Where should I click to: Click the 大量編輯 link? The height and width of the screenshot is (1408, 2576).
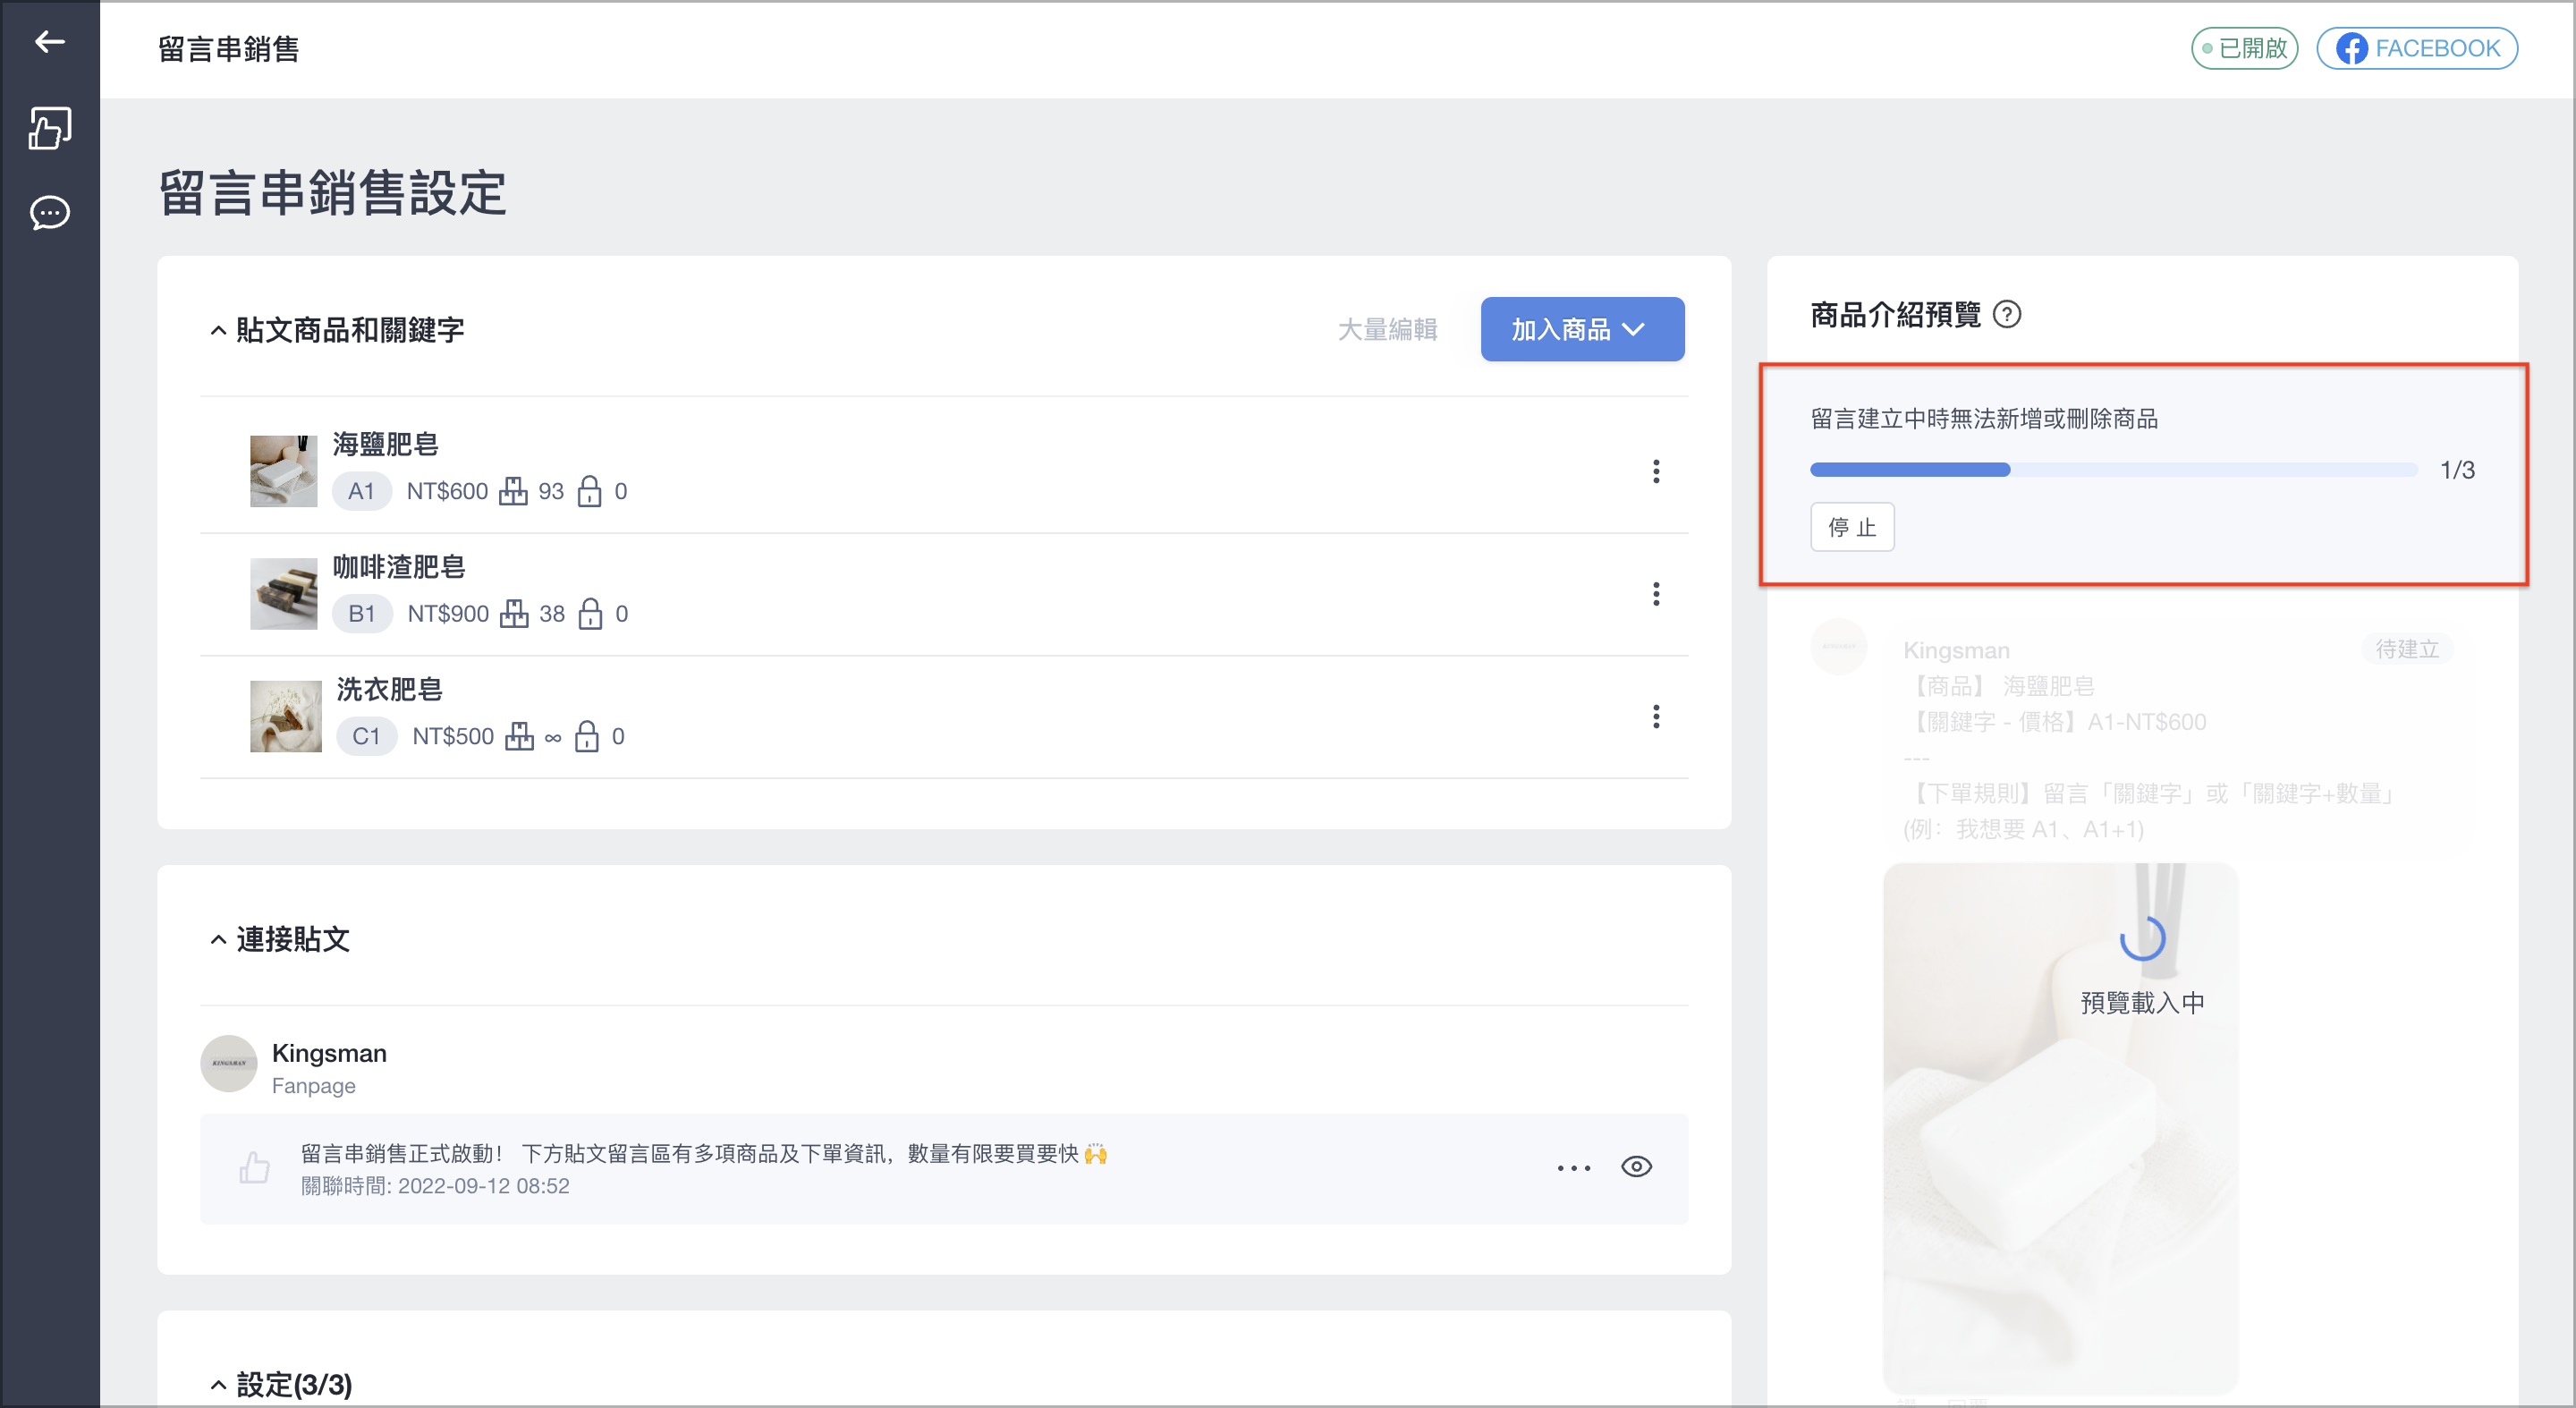pos(1387,329)
